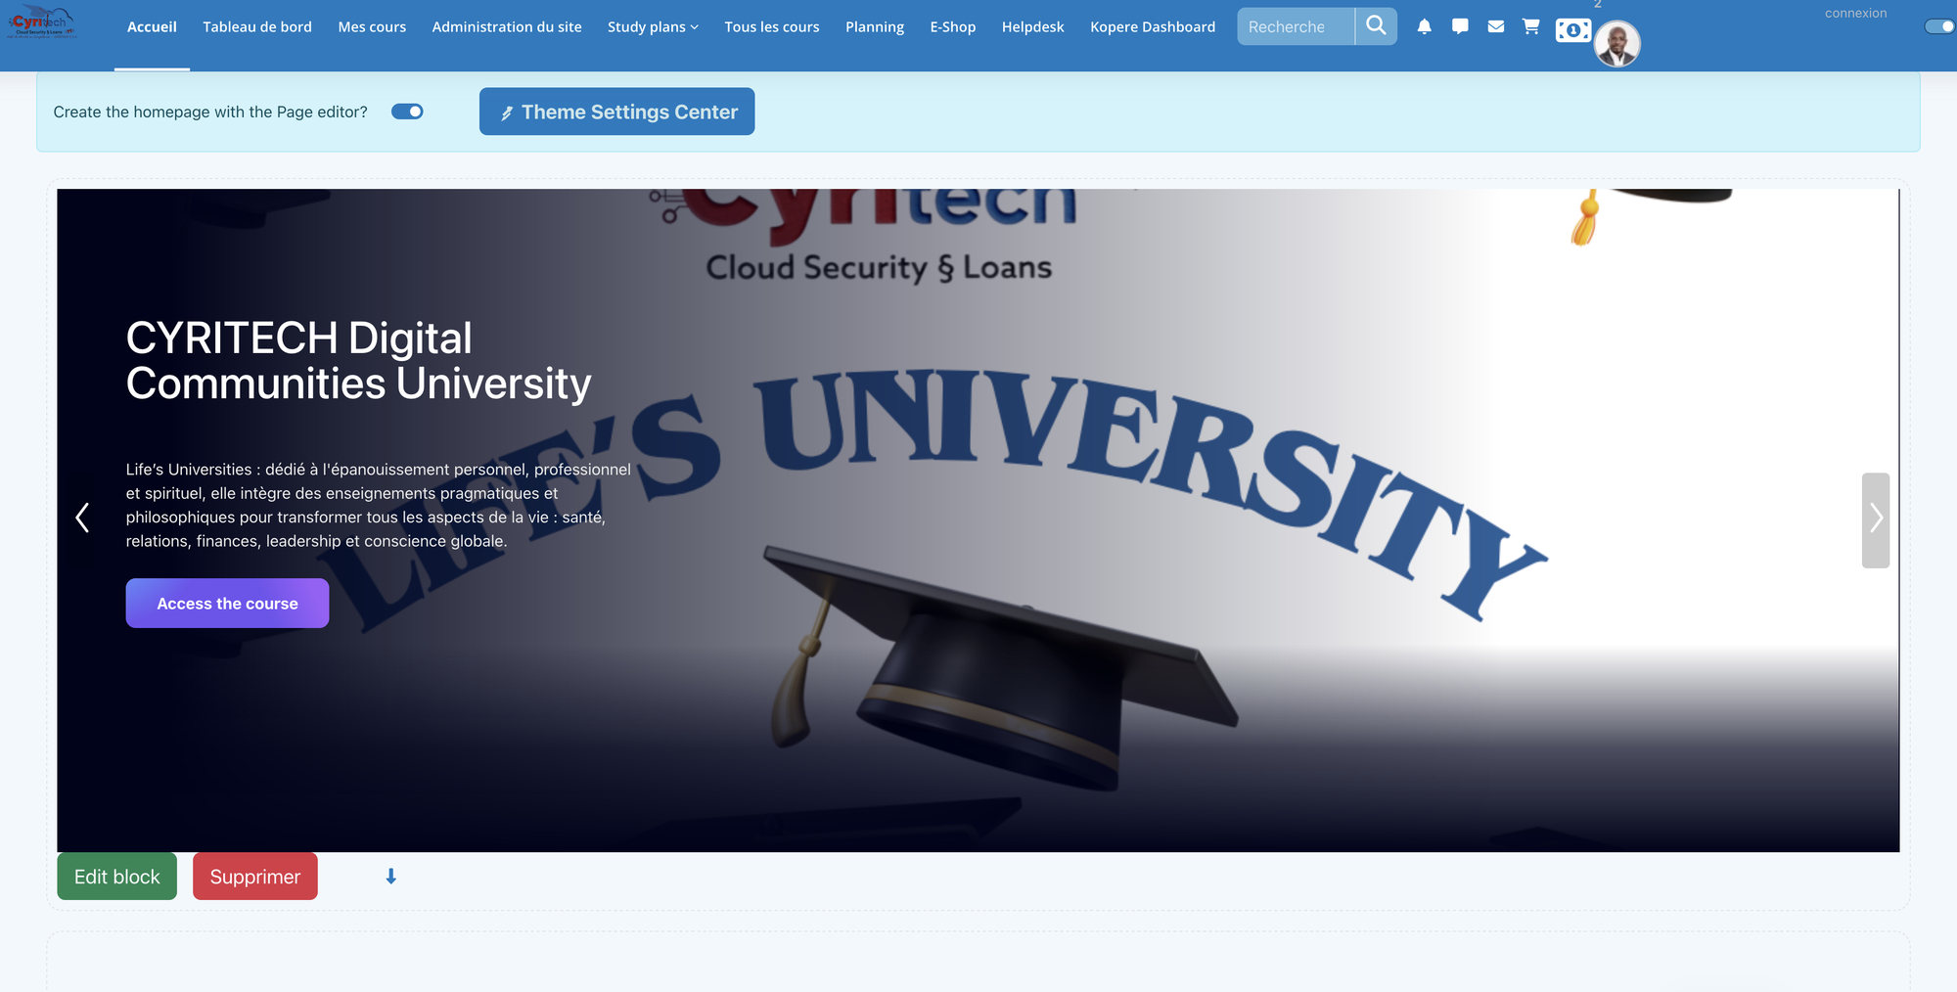Open the chat bubble messages icon
This screenshot has width=1957, height=992.
[1460, 27]
